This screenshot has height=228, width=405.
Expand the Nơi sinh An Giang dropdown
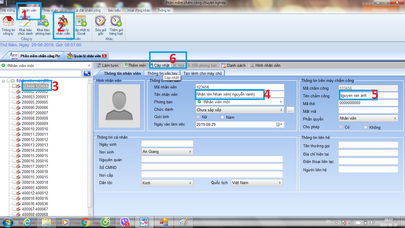tap(167, 152)
